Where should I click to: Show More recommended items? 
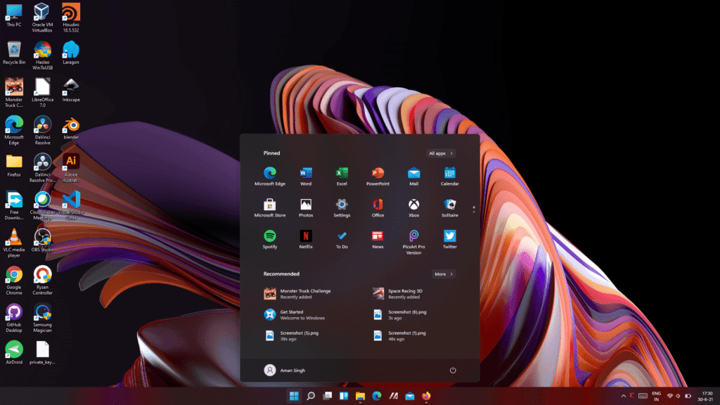(444, 274)
